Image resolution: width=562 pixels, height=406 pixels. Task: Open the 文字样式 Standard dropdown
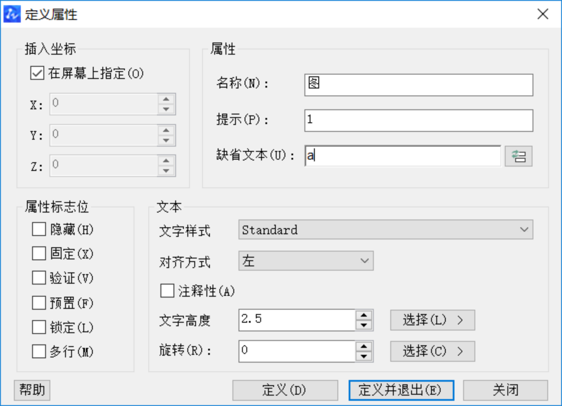(x=386, y=229)
